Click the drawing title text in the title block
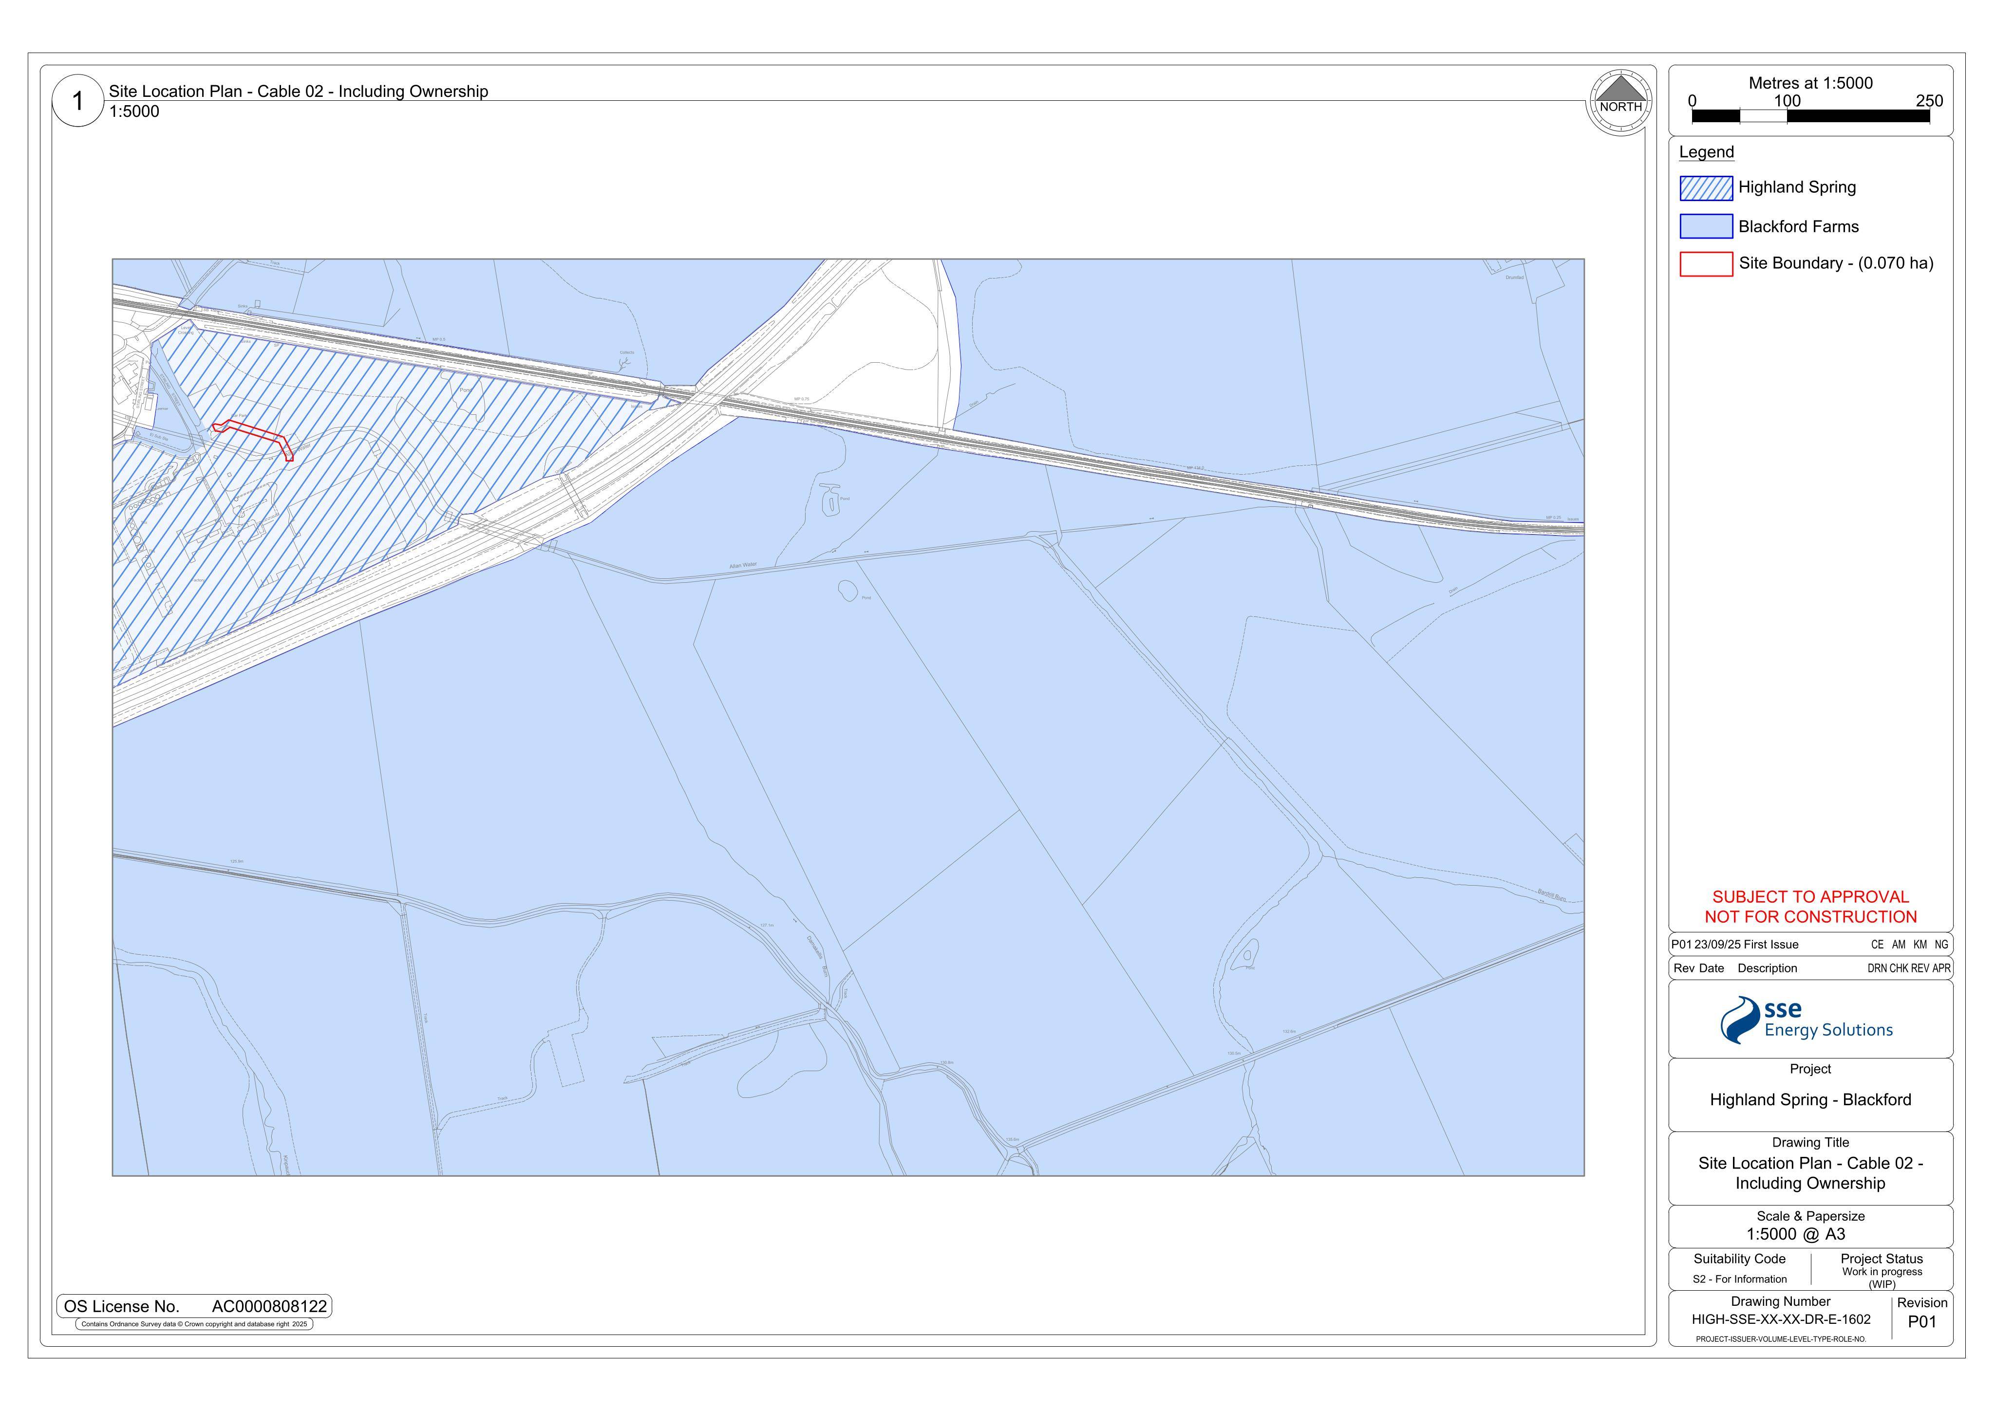This screenshot has height=1410, width=1995. [1811, 1173]
